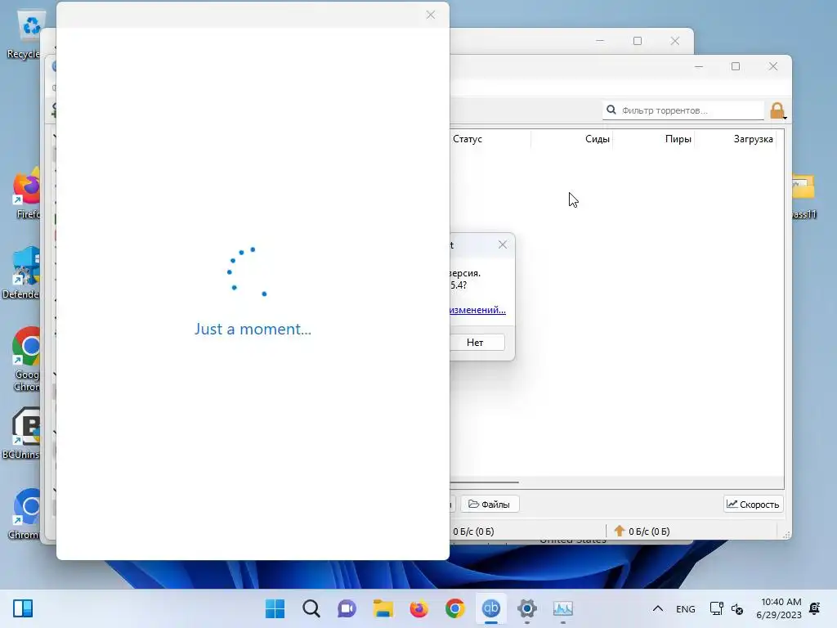
Task: Minimize the rear background window
Action: point(600,41)
